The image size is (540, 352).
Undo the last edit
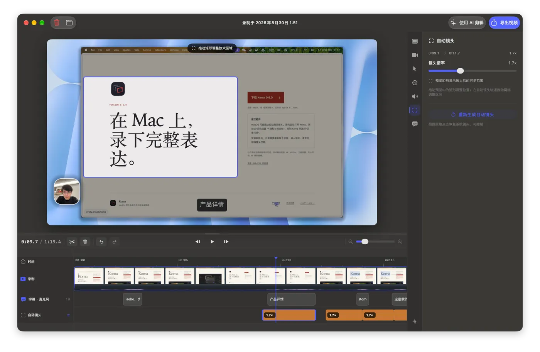(x=101, y=242)
